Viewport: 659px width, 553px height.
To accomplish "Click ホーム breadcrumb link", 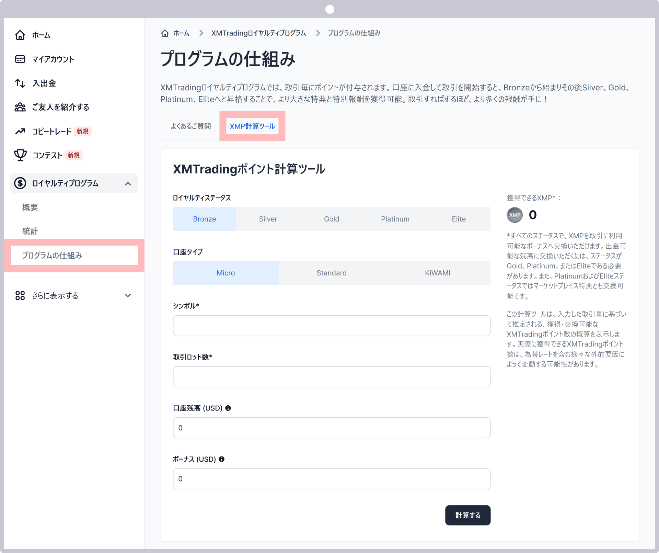I will coord(181,33).
